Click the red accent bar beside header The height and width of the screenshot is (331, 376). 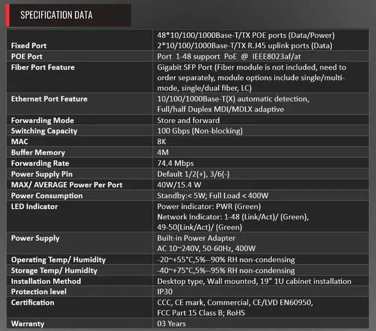click(x=7, y=15)
